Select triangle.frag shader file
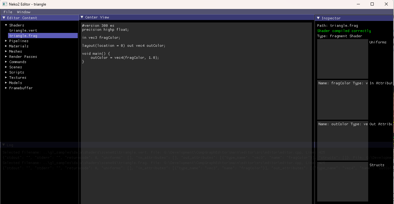This screenshot has height=204, width=394. point(23,36)
